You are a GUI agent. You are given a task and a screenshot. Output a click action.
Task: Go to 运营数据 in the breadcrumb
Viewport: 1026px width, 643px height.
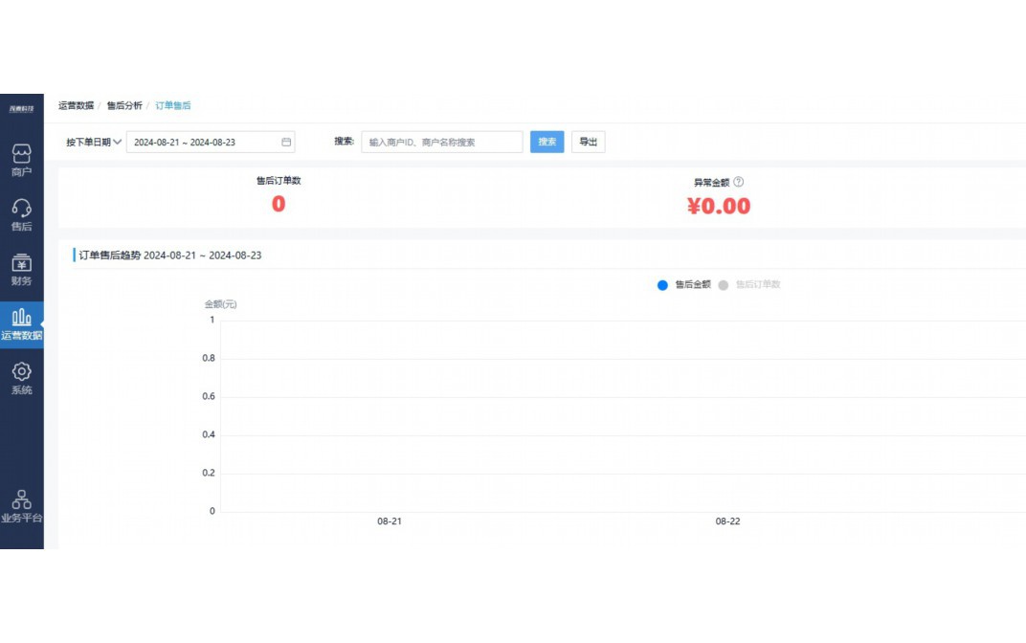(76, 105)
